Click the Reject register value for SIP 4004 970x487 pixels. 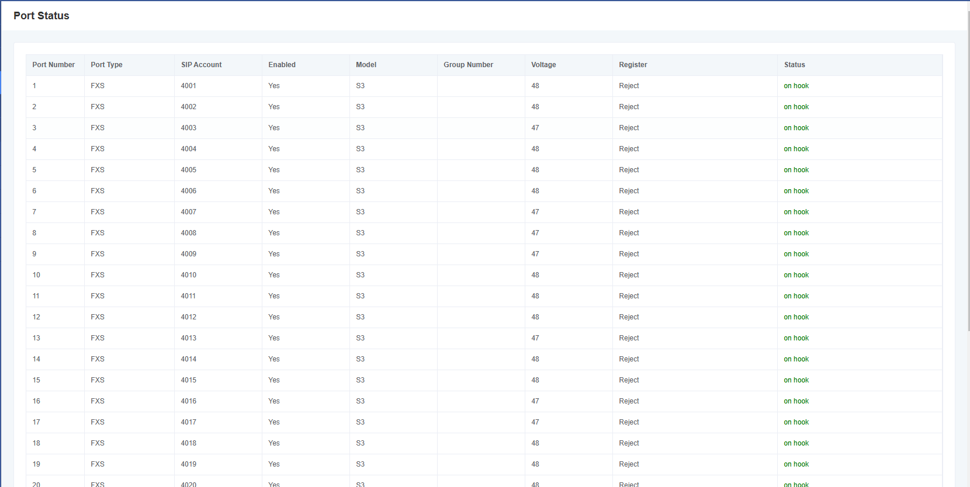[x=629, y=149]
